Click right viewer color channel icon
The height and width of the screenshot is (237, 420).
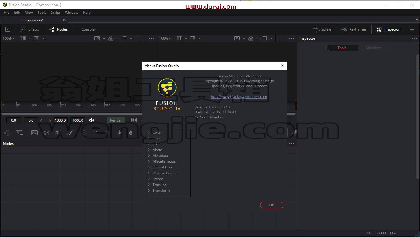tap(251, 38)
